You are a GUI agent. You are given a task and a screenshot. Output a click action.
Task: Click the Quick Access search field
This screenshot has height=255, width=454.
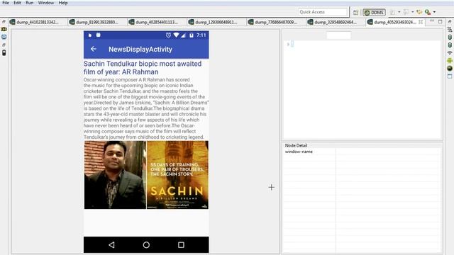pos(323,12)
